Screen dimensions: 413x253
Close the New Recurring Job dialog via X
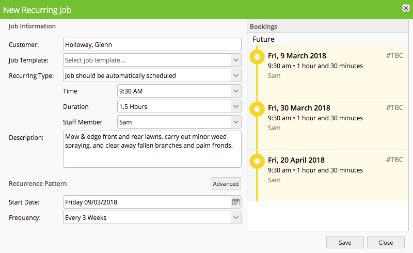tap(406, 8)
